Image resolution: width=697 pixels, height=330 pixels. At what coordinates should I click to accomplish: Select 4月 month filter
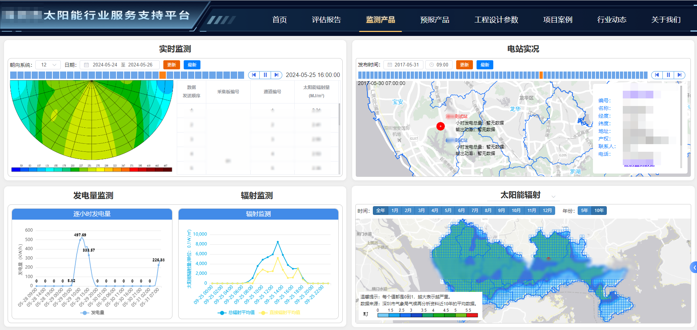435,211
